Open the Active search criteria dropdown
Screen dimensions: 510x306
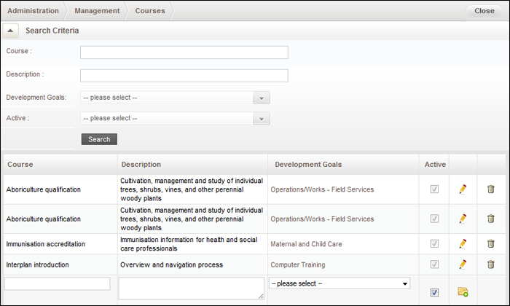pyautogui.click(x=175, y=118)
